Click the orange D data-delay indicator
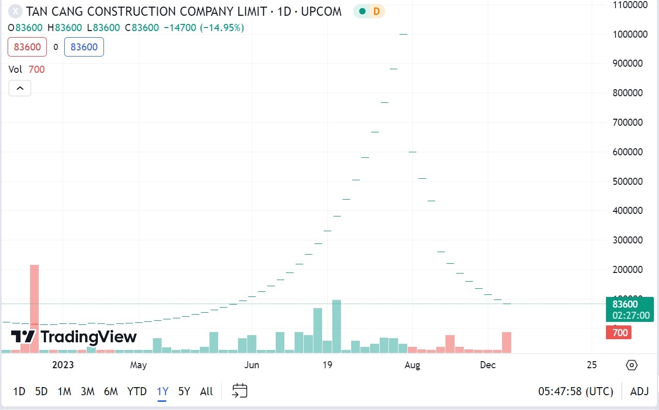This screenshot has height=410, width=659. [377, 11]
